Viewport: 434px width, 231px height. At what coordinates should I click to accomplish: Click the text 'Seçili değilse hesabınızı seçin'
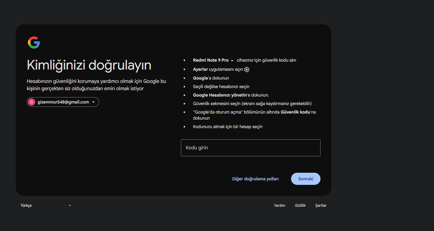point(221,87)
